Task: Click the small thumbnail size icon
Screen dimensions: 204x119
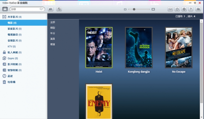Action: click(x=125, y=9)
